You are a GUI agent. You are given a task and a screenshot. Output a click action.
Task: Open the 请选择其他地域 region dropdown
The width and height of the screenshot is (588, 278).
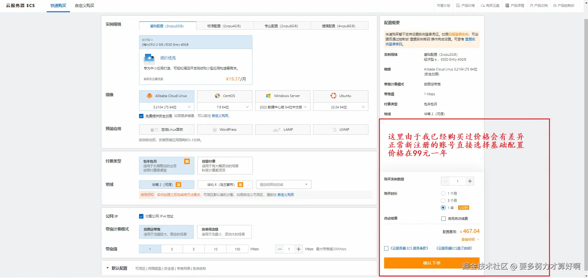point(284,185)
